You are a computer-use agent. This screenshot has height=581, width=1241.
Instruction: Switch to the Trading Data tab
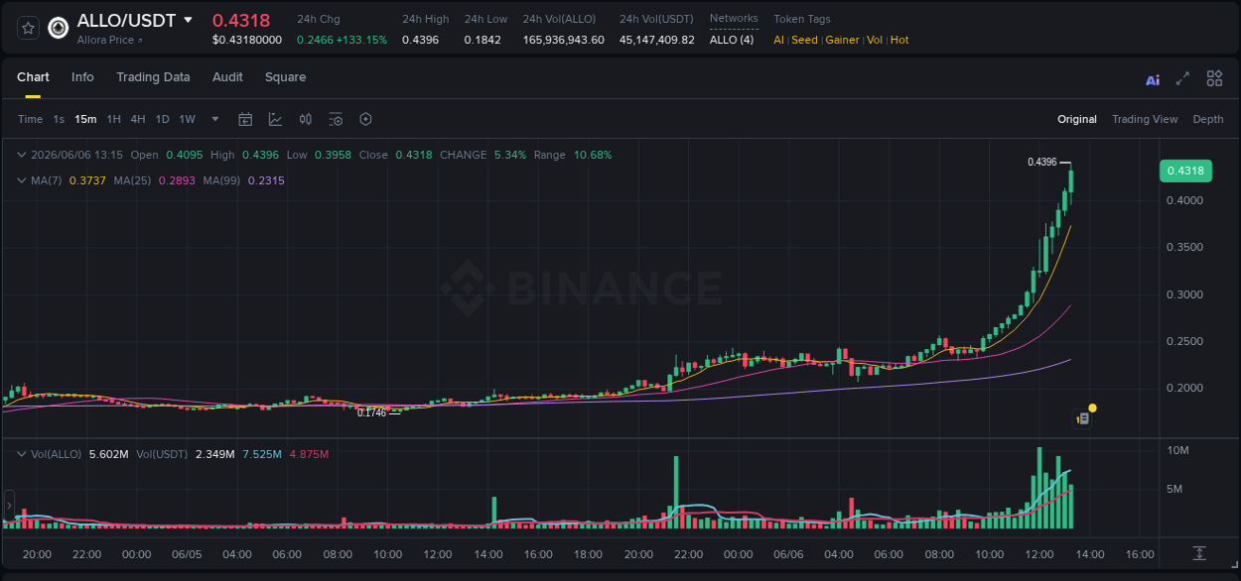[153, 77]
